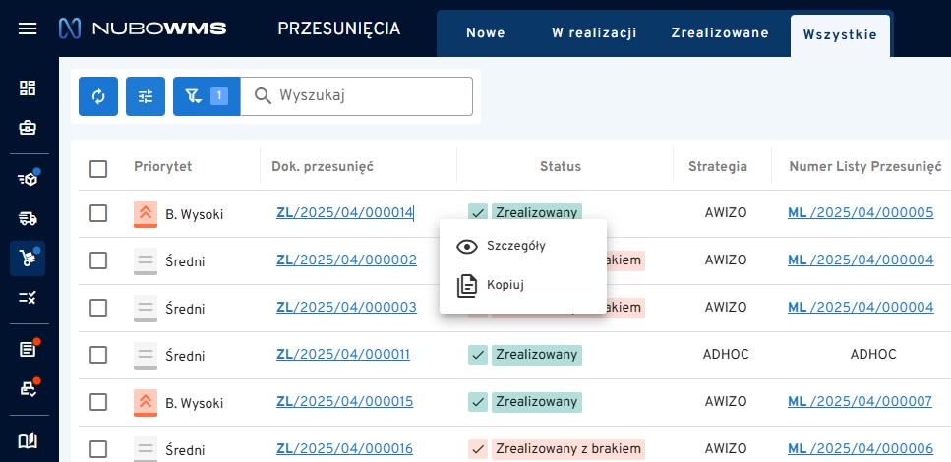Open the column settings sliders button
Image resolution: width=951 pixels, height=462 pixels.
pos(146,96)
